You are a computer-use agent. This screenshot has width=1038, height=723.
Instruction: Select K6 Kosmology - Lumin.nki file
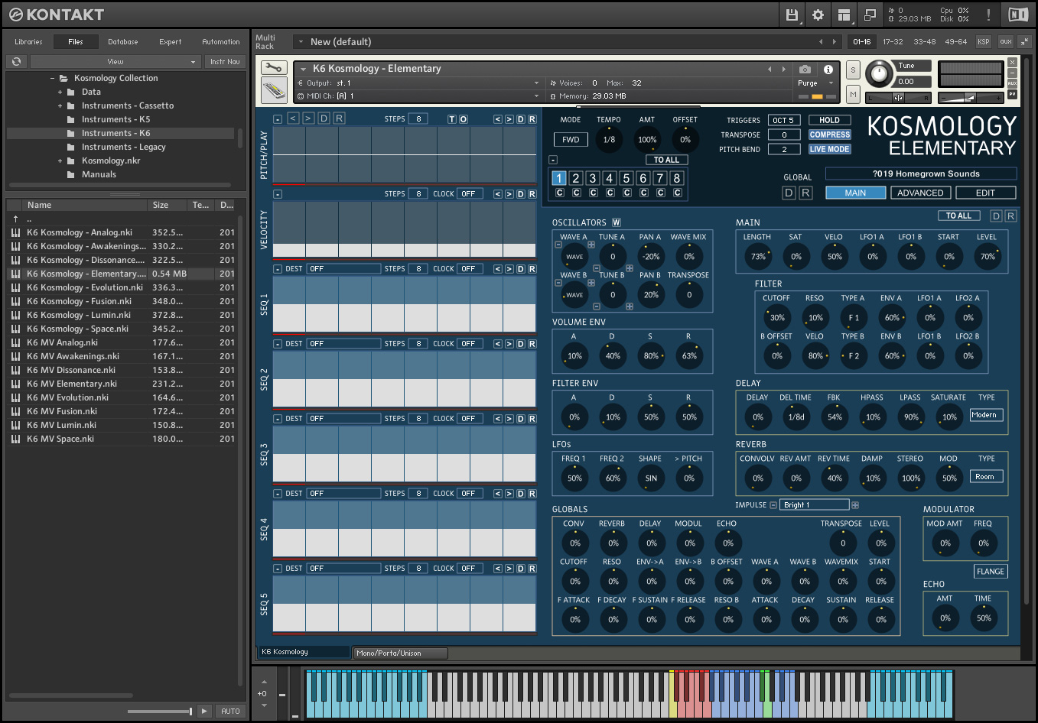(x=122, y=315)
